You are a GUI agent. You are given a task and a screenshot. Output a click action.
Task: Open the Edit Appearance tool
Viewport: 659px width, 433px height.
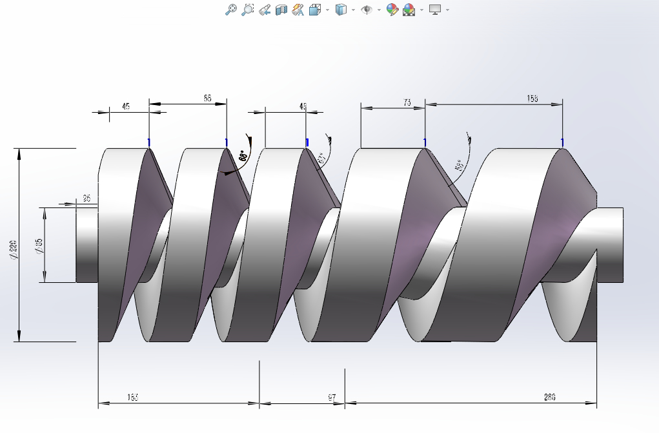(392, 10)
